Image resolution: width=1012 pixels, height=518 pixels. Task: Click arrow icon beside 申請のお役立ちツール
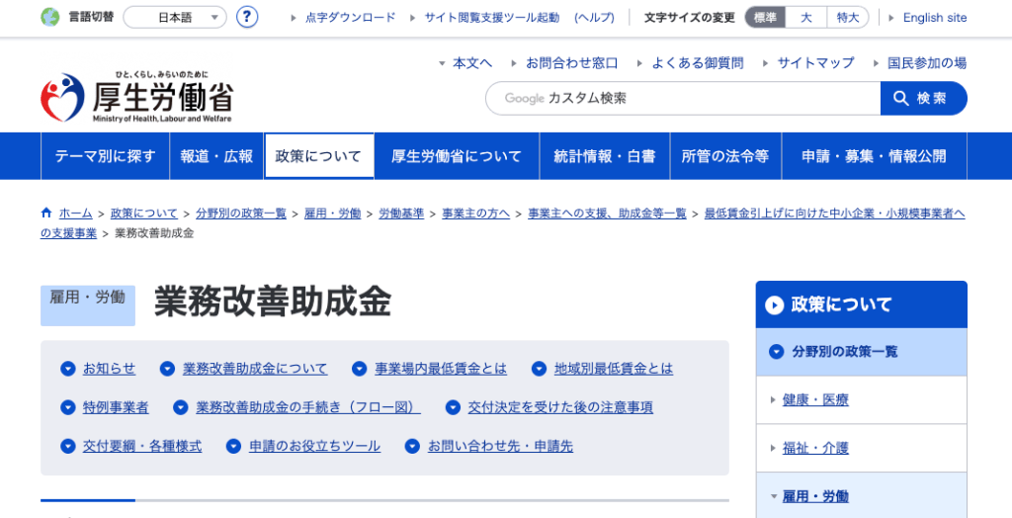(x=233, y=446)
